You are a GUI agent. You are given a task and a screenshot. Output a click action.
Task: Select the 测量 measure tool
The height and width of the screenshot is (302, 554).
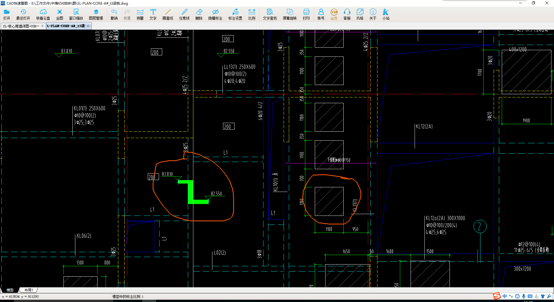(140, 14)
